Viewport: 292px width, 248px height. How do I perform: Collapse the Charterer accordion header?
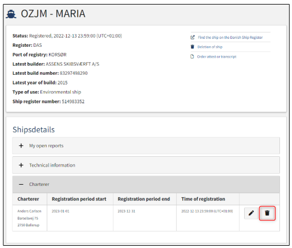[146, 184]
